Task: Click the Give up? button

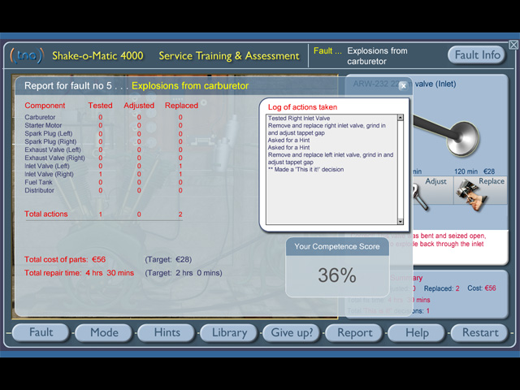Action: (292, 332)
